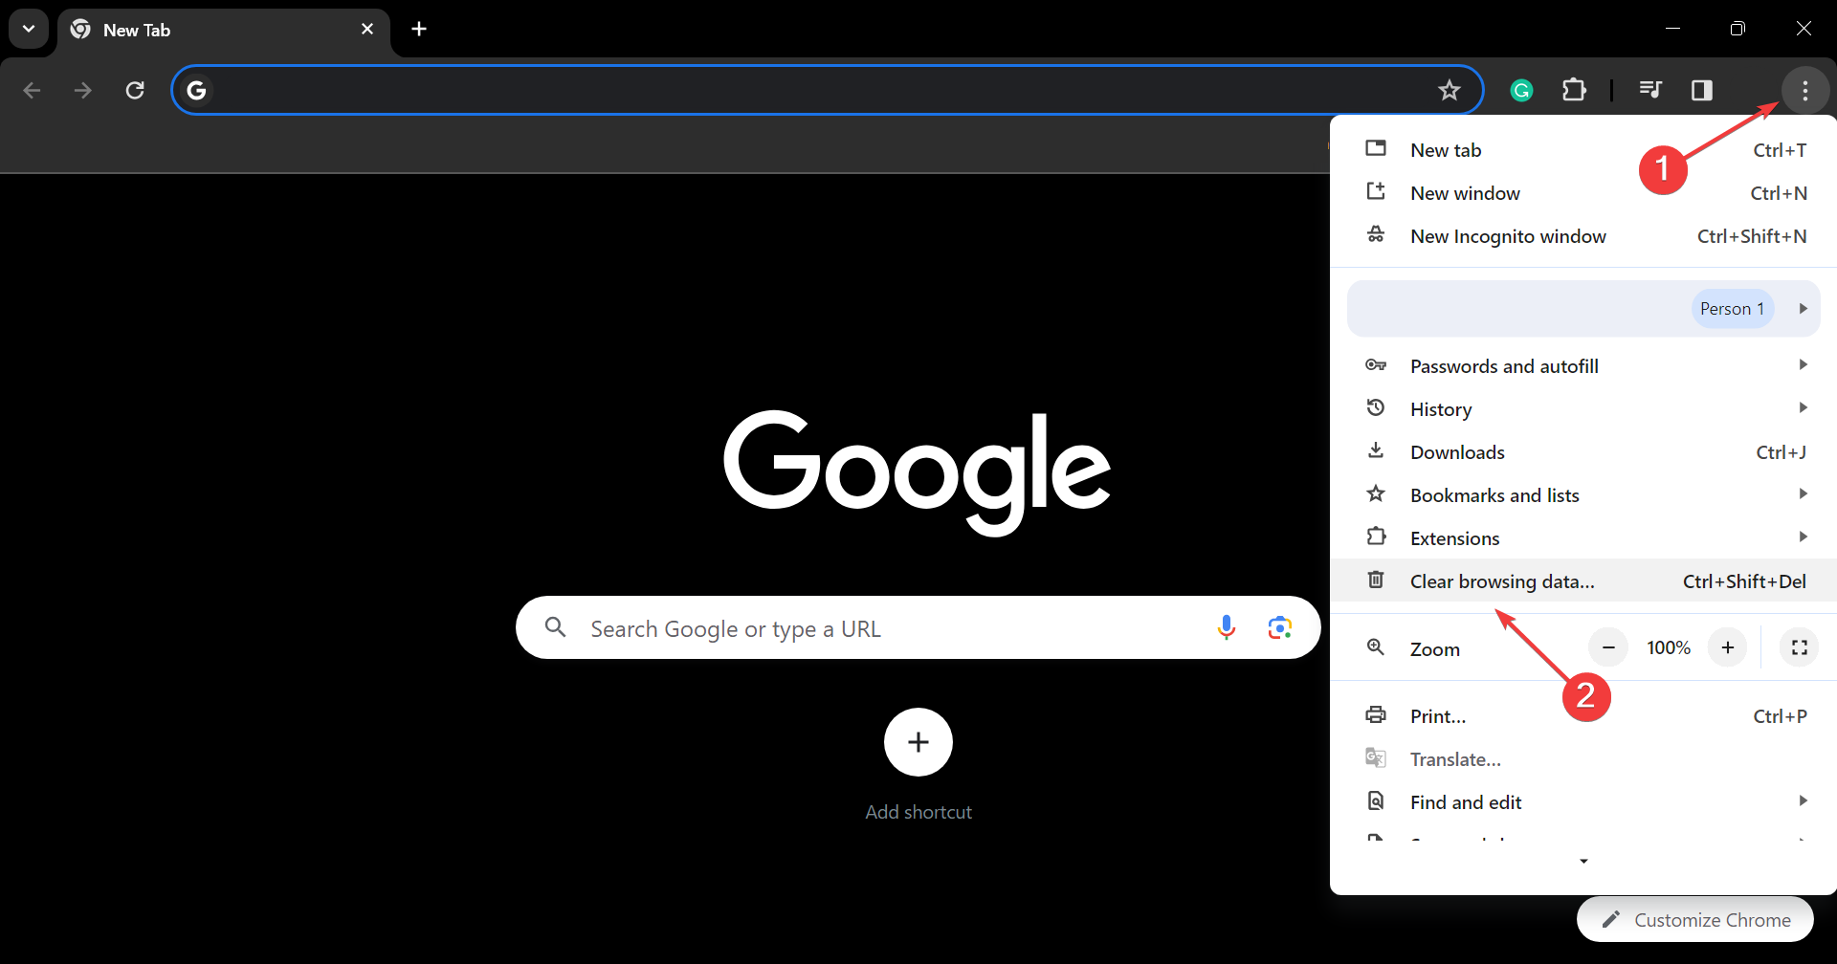Image resolution: width=1837 pixels, height=964 pixels.
Task: Click the Incognito icon in menu
Action: (x=1376, y=234)
